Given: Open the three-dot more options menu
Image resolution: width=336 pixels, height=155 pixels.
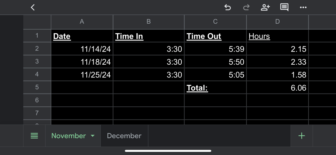Looking at the screenshot, I should [303, 7].
